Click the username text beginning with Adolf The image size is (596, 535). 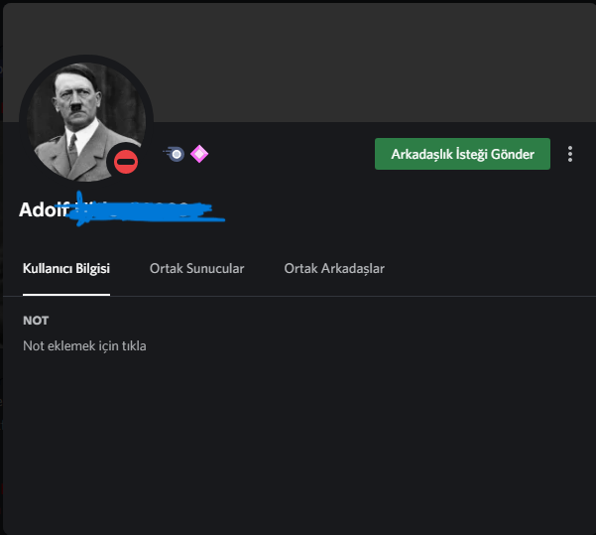click(x=44, y=209)
